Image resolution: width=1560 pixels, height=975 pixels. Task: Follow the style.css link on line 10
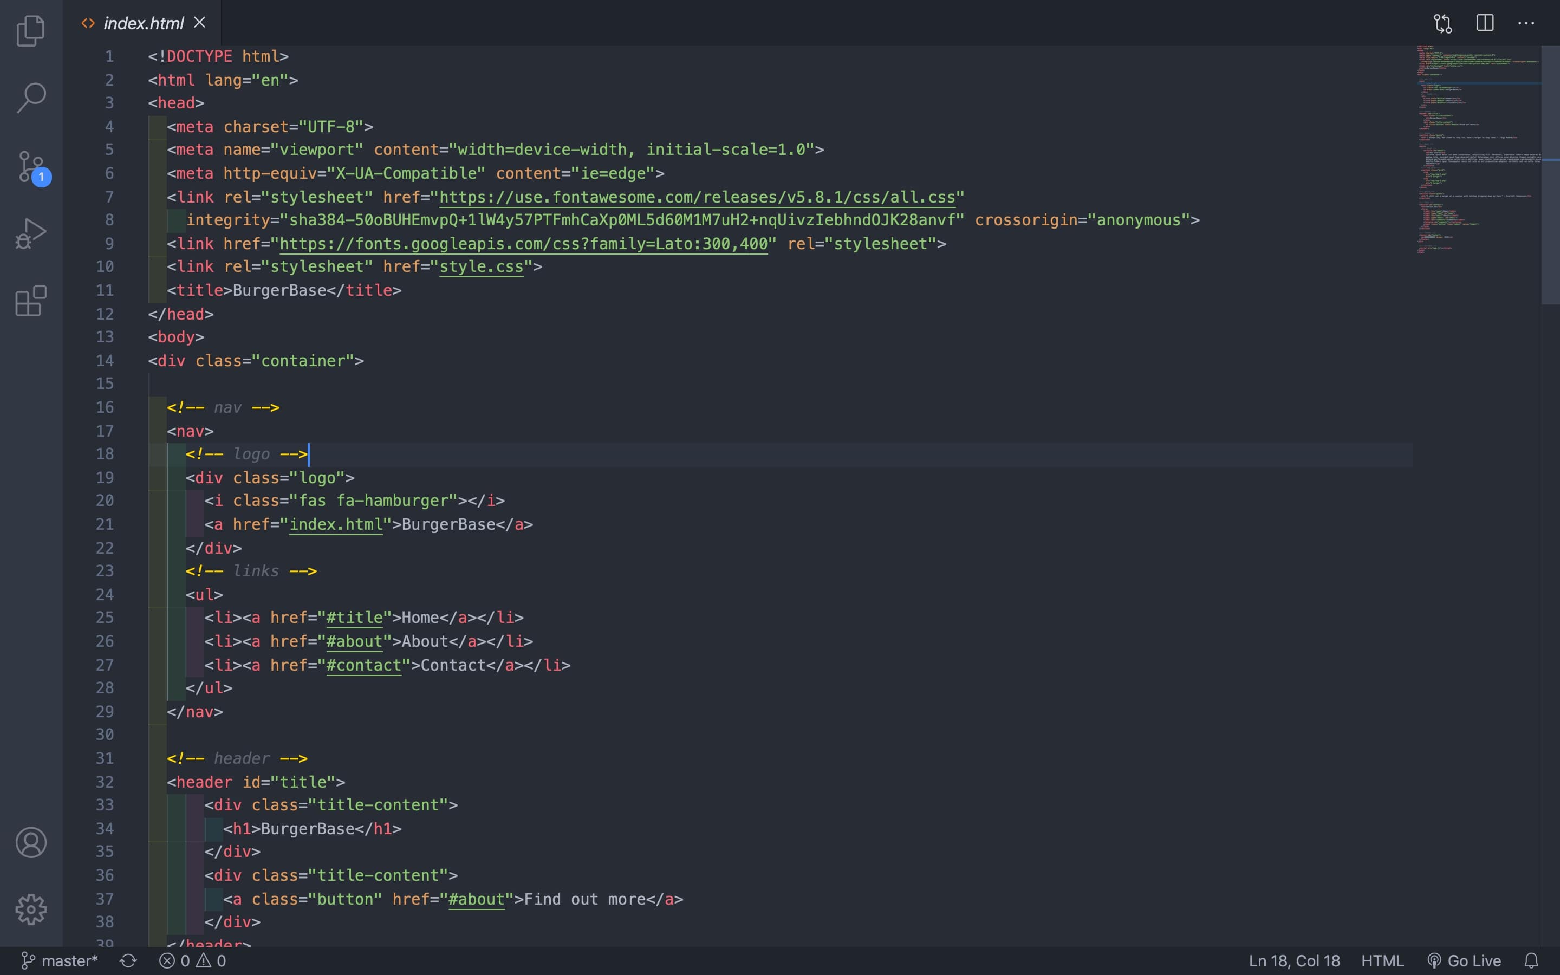(482, 267)
